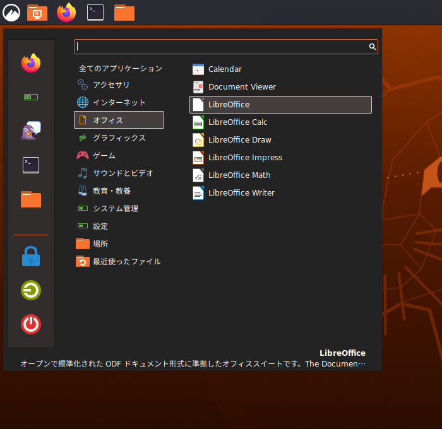The width and height of the screenshot is (442, 429).
Task: Open file manager folder in favorites sidebar
Action: 31,199
